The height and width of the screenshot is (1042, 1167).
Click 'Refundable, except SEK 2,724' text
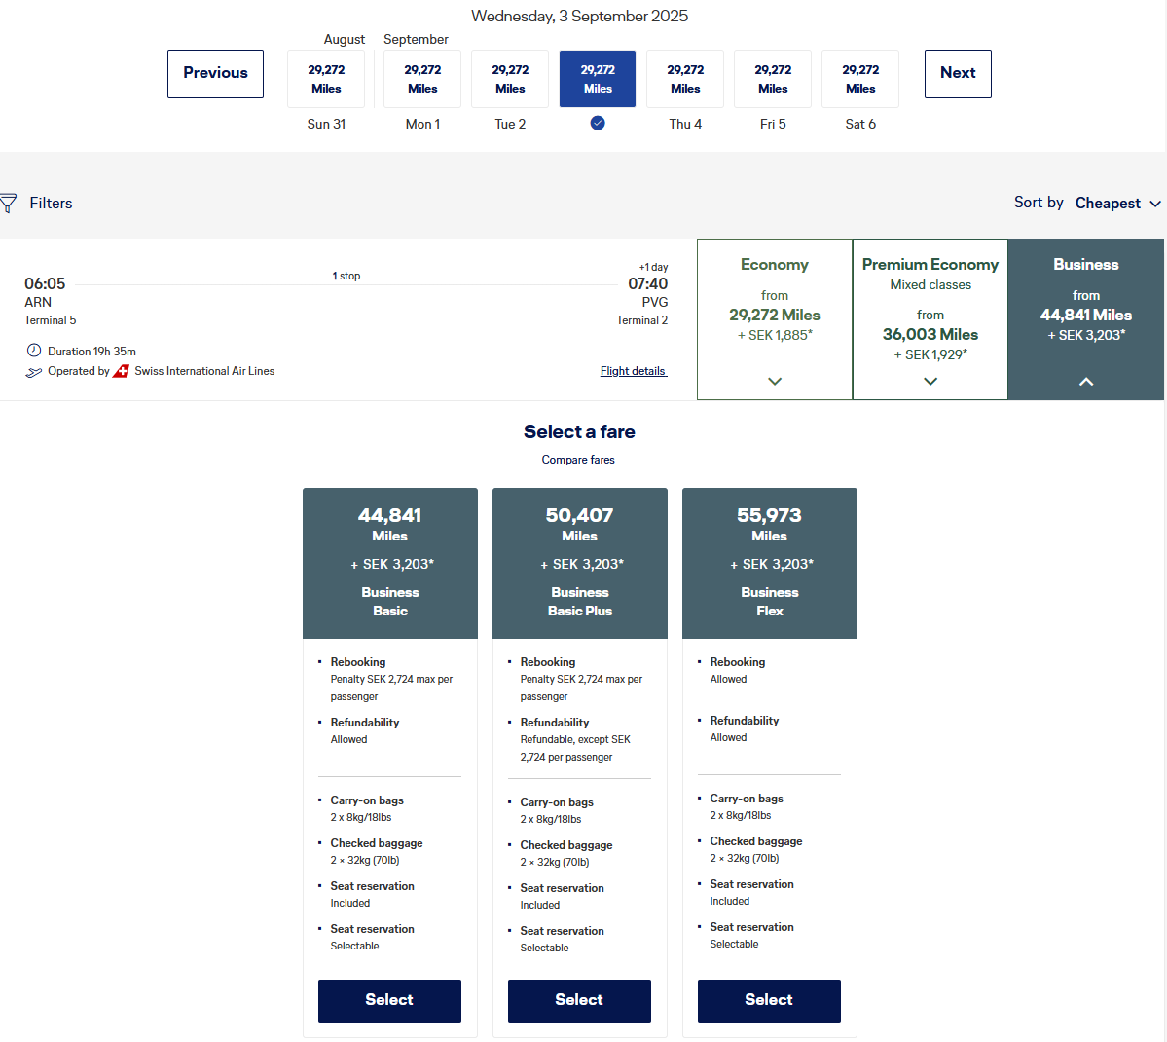(x=575, y=749)
